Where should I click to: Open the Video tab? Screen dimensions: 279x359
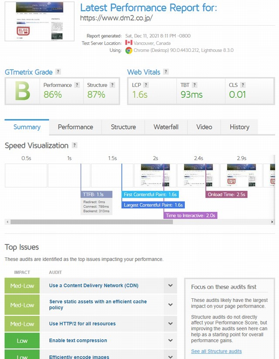(x=204, y=127)
